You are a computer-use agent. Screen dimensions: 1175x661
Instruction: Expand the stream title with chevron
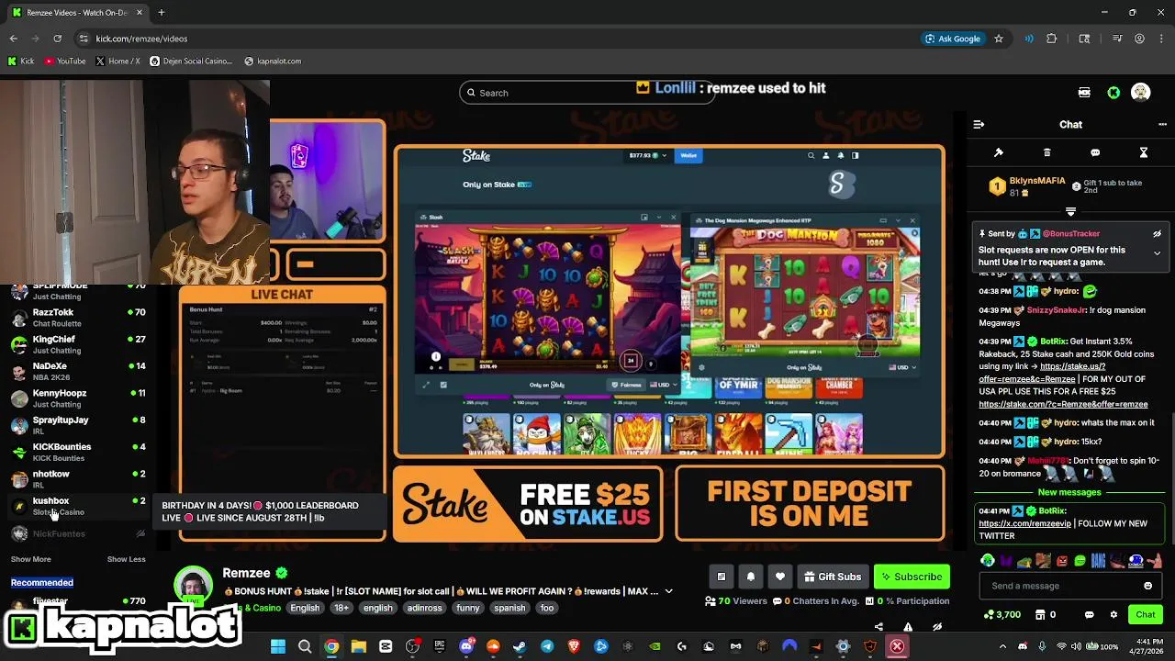[x=668, y=591]
